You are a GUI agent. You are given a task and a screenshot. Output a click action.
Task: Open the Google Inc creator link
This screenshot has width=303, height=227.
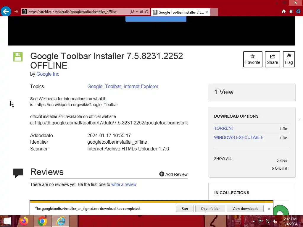tap(48, 74)
